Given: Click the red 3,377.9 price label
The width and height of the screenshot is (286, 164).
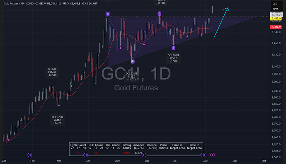Looking at the screenshot, I should pos(276,27).
